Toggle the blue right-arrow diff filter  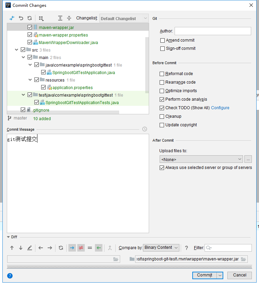click(x=72, y=248)
